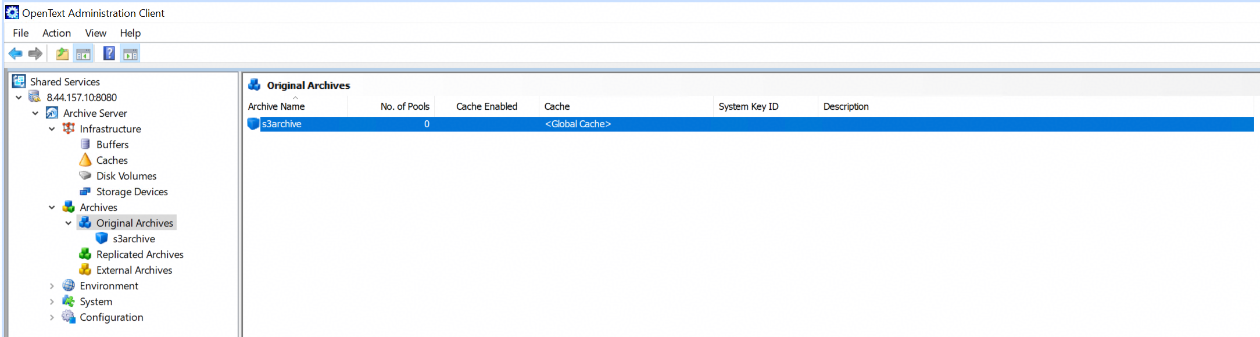This screenshot has height=337, width=1260.
Task: Click the Shared Services root icon
Action: click(x=19, y=81)
